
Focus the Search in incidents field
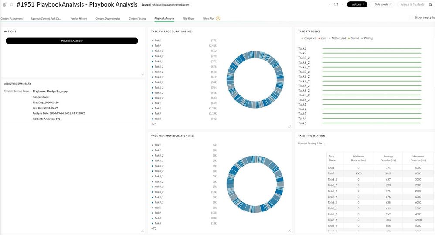(412, 4)
